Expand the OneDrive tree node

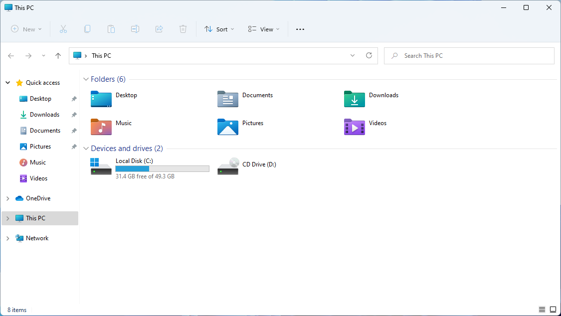[x=8, y=198]
